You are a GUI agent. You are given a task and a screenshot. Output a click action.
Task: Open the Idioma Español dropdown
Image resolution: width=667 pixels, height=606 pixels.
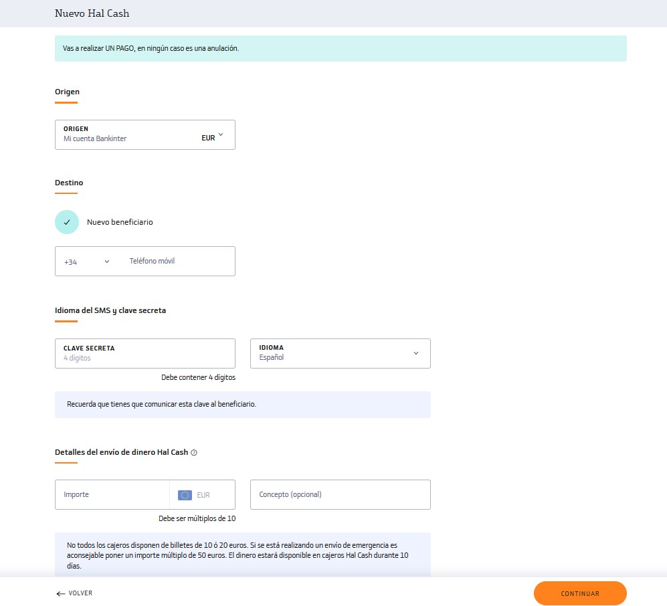pyautogui.click(x=341, y=353)
